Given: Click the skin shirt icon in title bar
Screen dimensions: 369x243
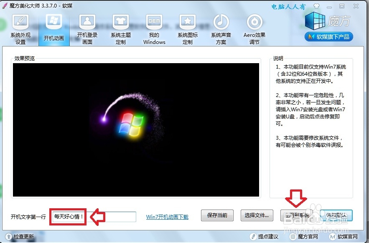Looking at the screenshot, I should [316, 6].
